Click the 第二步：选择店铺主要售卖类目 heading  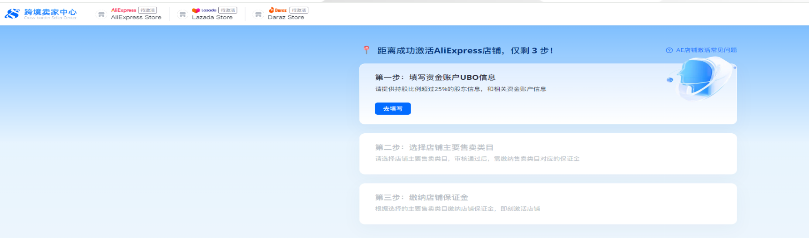click(434, 147)
